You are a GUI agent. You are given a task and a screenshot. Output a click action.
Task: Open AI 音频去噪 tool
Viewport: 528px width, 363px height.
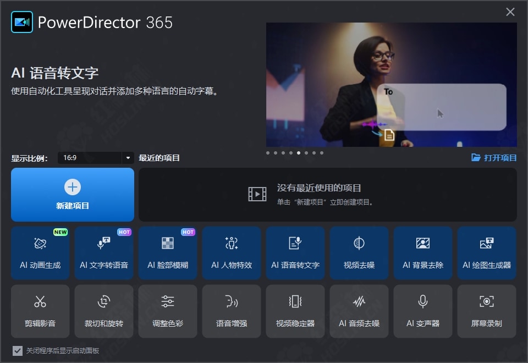coord(359,311)
